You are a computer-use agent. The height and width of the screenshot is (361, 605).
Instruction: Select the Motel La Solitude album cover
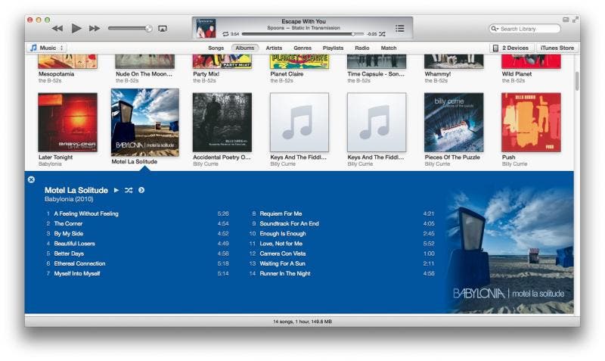pyautogui.click(x=145, y=123)
